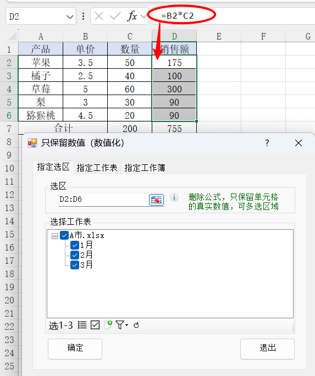Switch to the 指定工作表 tab
Viewport: 315px width, 376px height.
point(97,168)
